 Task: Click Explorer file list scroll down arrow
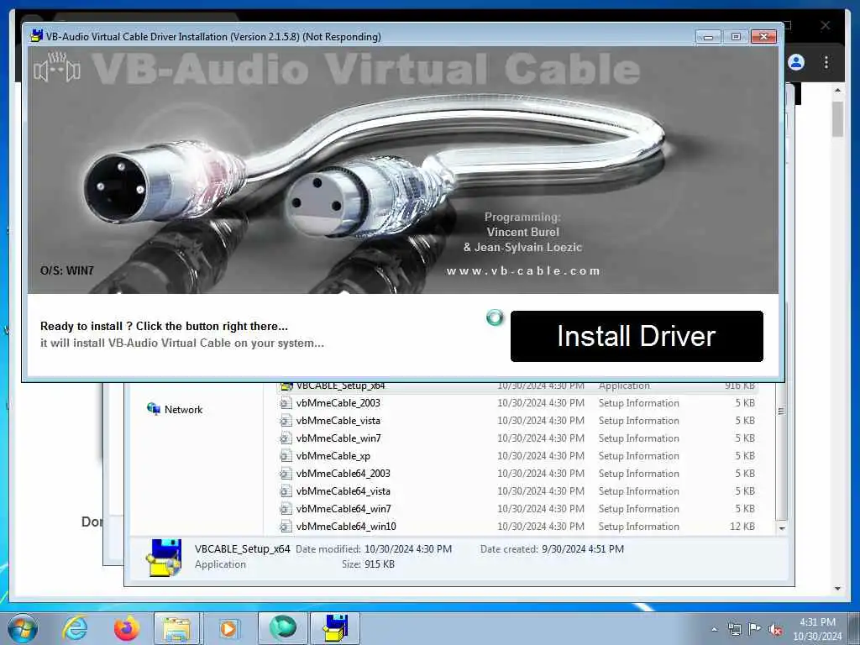(x=782, y=528)
